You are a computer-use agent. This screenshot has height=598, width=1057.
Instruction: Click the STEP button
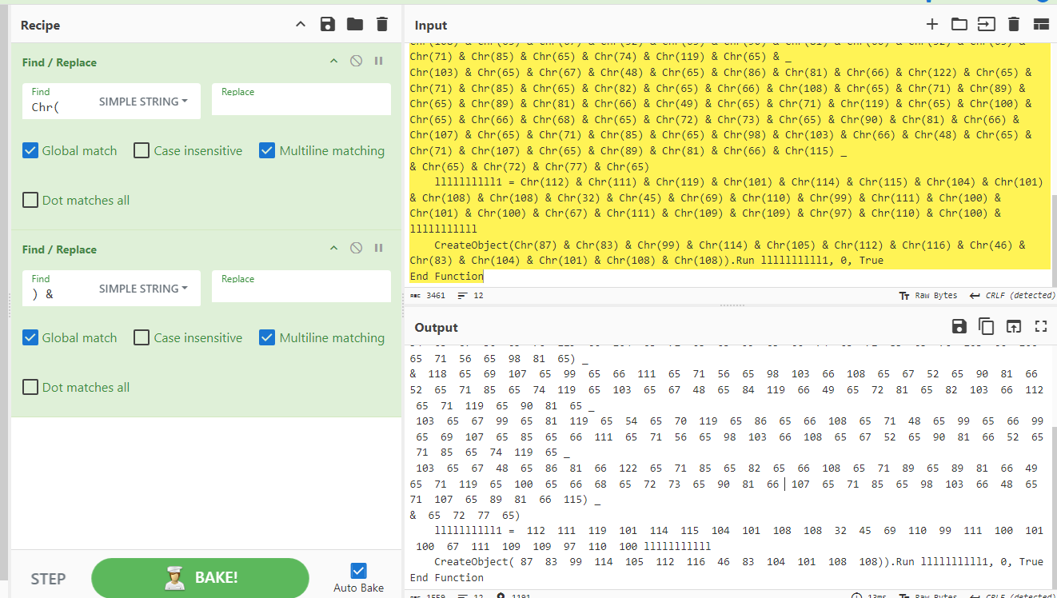(48, 578)
